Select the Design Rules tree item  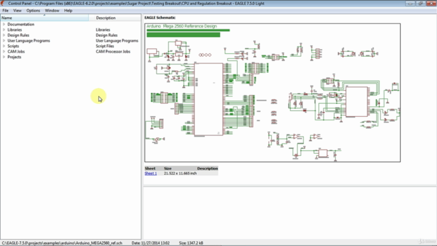pyautogui.click(x=18, y=35)
